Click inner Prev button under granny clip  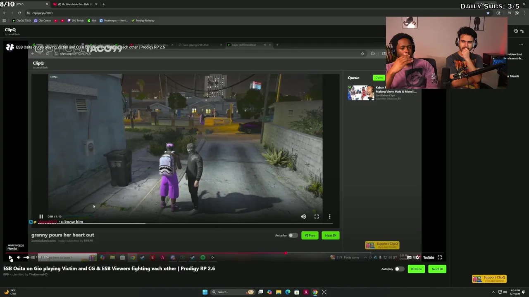310,236
